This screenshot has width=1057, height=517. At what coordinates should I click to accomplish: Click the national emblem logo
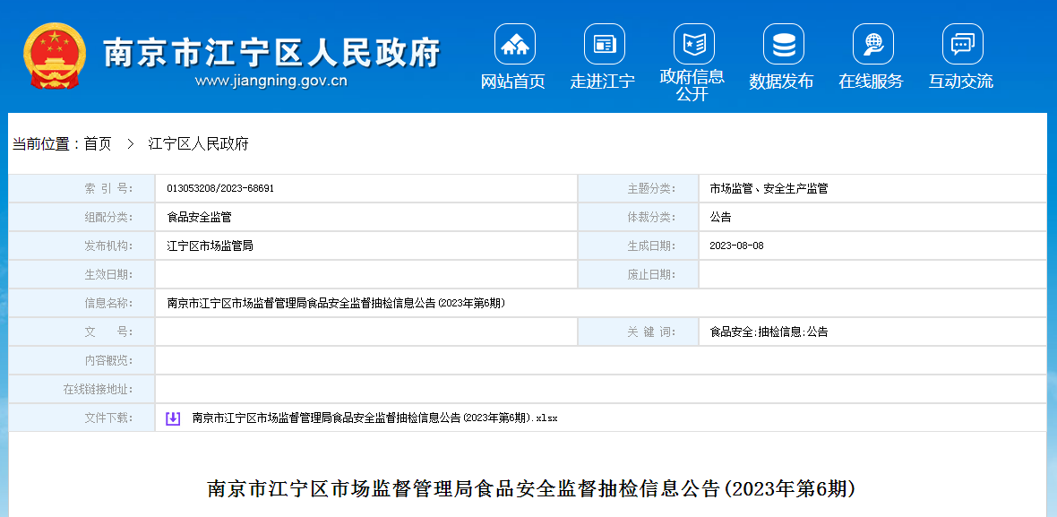55,56
